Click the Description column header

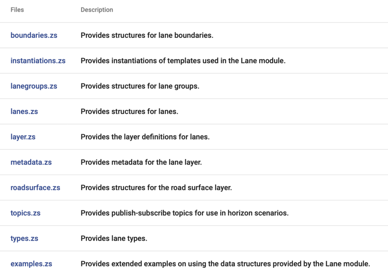click(97, 10)
